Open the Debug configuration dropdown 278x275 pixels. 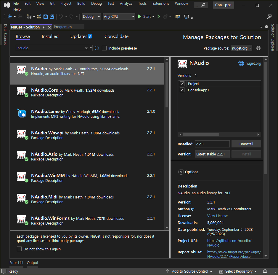[x=91, y=17]
